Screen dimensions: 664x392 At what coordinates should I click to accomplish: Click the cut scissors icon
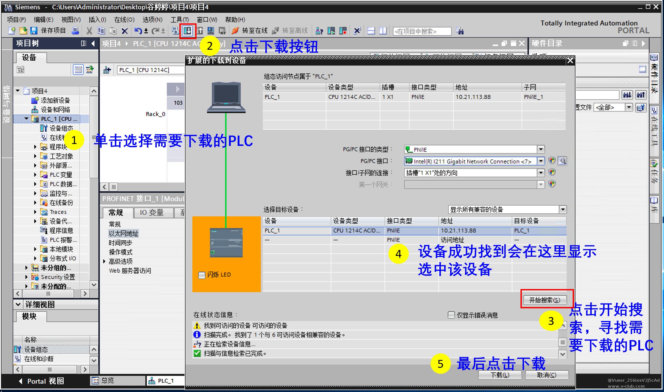pos(89,31)
